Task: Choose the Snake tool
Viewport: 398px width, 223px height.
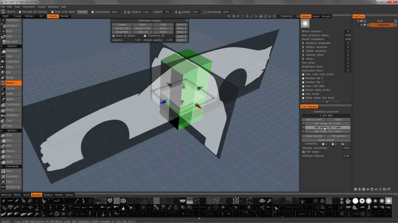Action: 11,94
